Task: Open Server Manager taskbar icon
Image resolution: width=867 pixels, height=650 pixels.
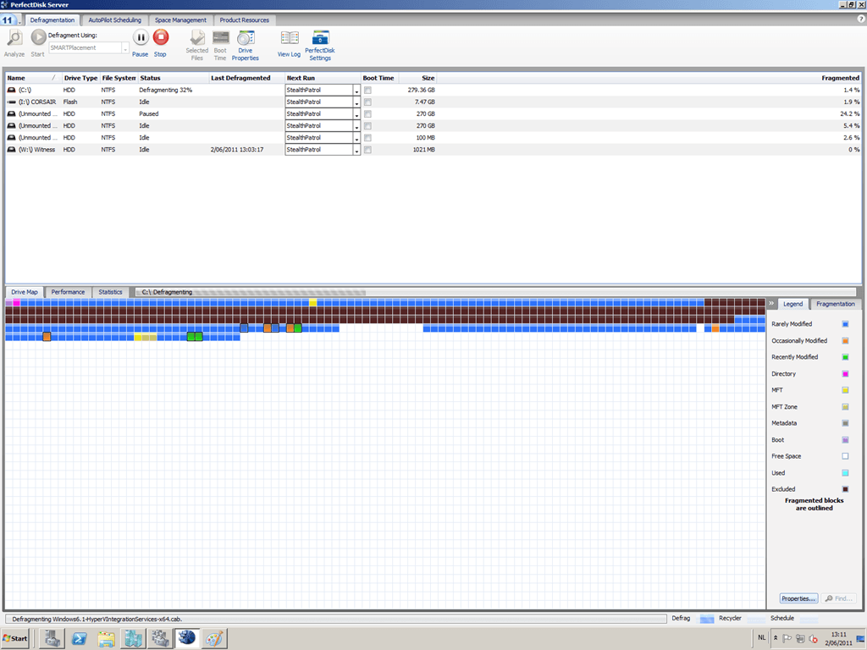Action: pos(52,638)
